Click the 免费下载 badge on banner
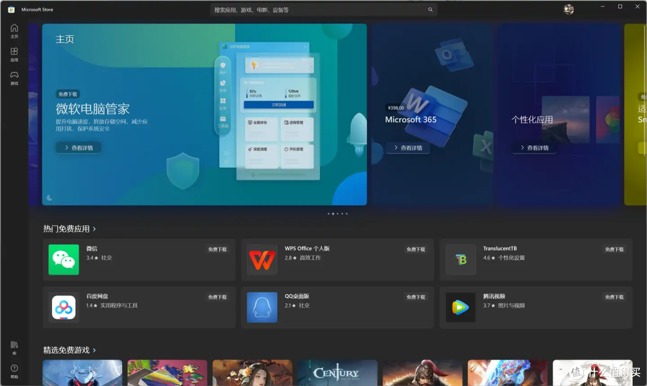Image resolution: width=647 pixels, height=386 pixels. coord(68,94)
